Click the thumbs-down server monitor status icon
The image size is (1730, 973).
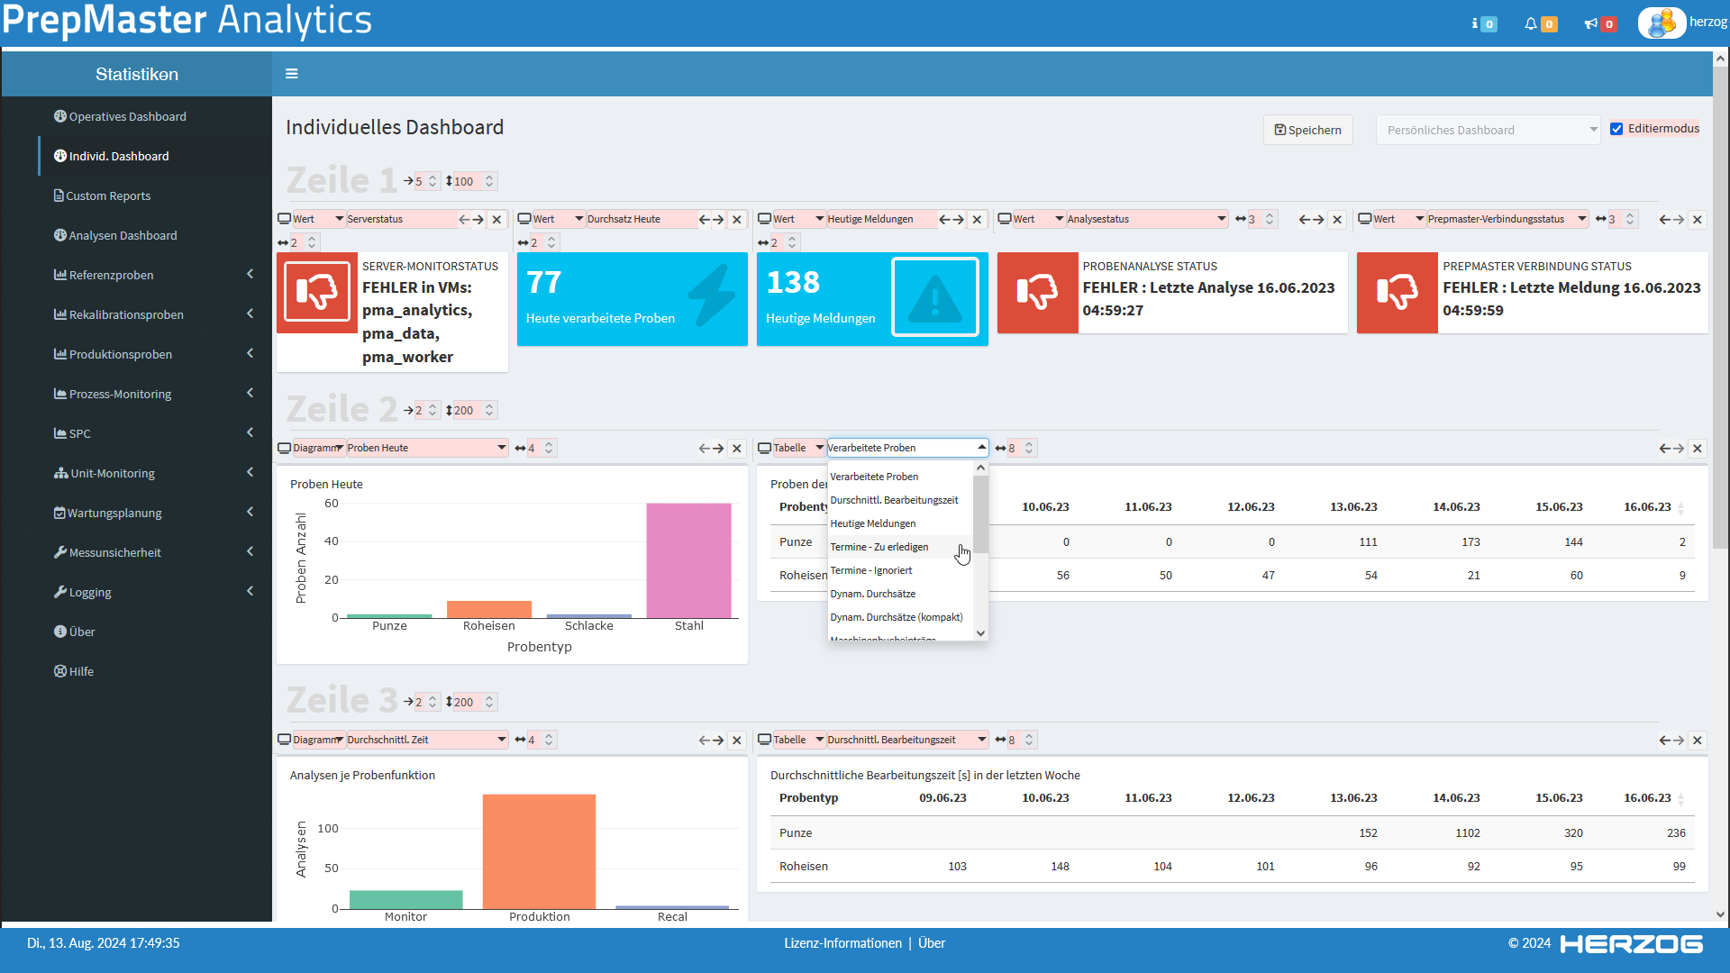pos(317,292)
